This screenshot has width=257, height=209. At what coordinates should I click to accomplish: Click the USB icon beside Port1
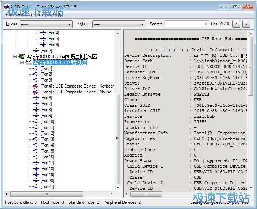coord(36,68)
